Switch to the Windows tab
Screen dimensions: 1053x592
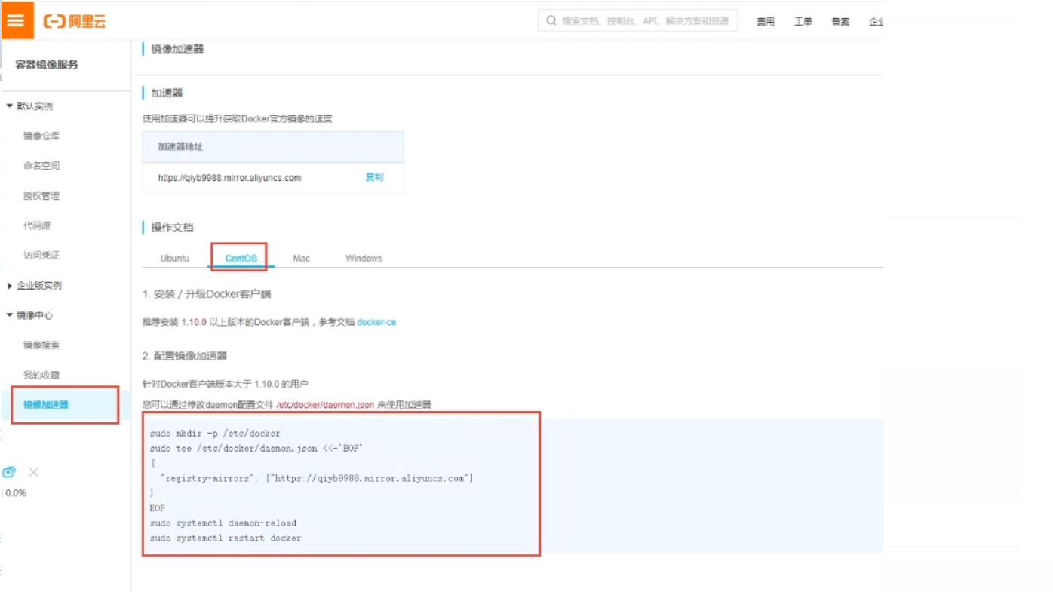pos(364,258)
